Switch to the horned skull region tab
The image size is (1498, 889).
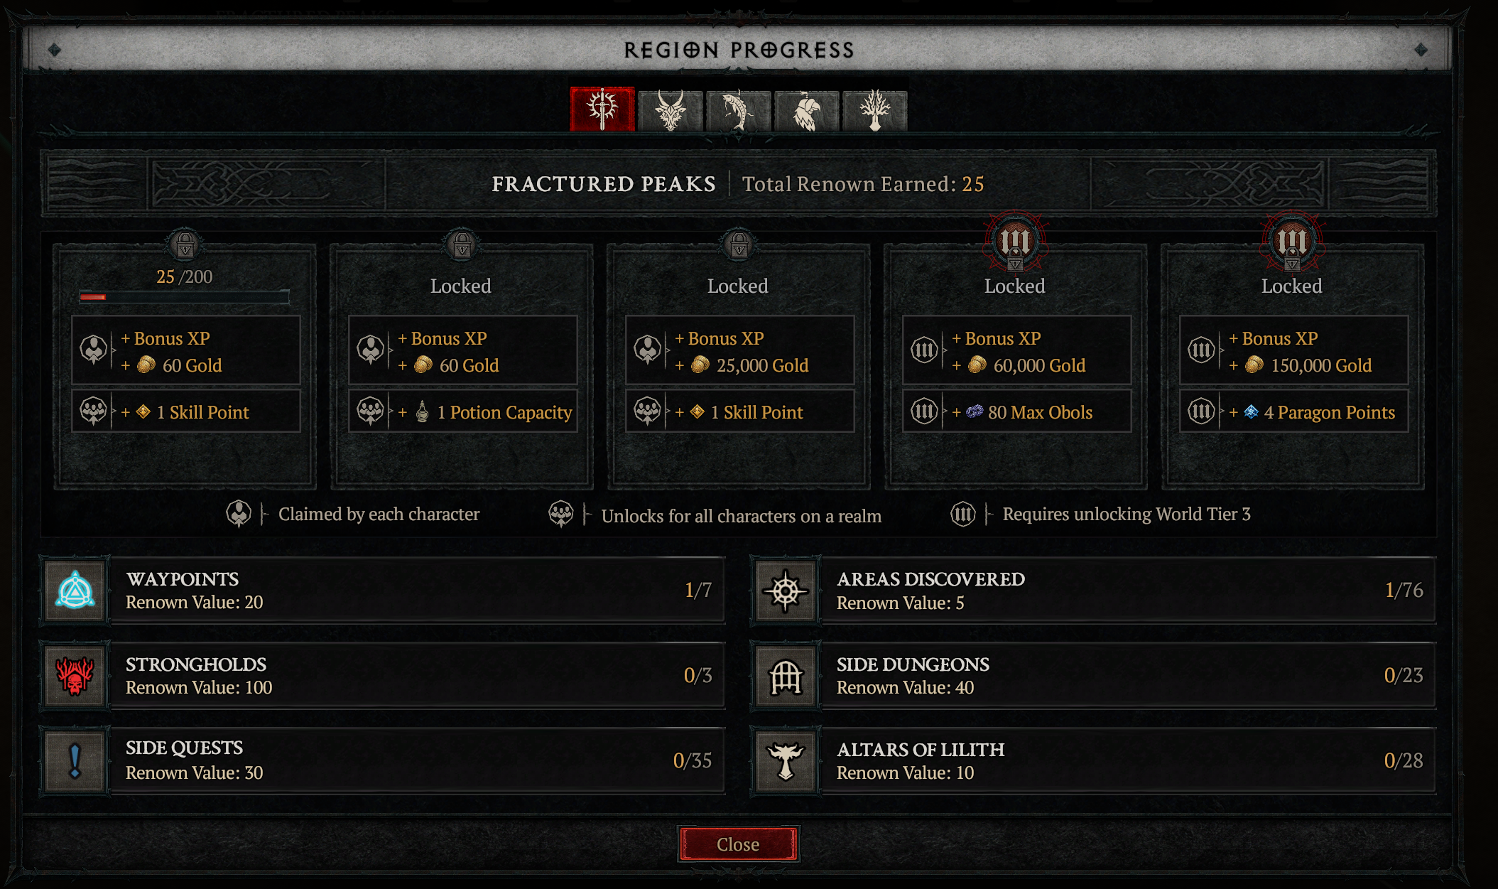(x=670, y=110)
